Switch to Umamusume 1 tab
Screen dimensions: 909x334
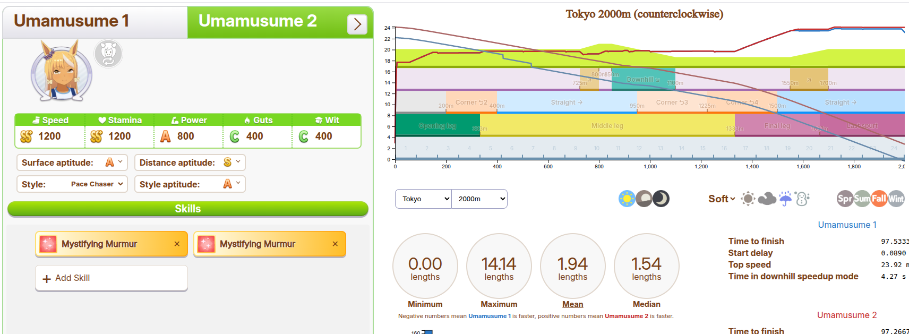pyautogui.click(x=95, y=22)
